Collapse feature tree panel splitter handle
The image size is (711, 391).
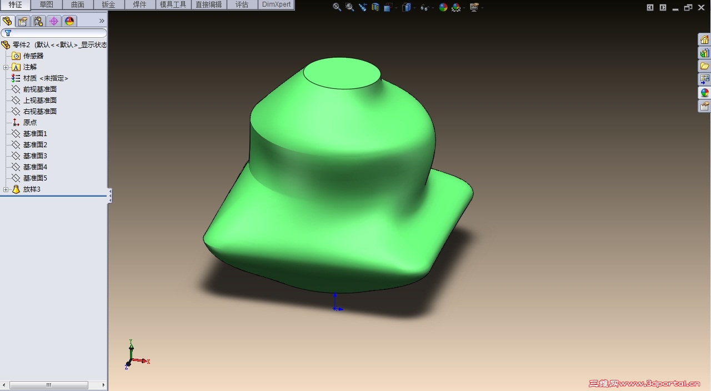pyautogui.click(x=110, y=195)
